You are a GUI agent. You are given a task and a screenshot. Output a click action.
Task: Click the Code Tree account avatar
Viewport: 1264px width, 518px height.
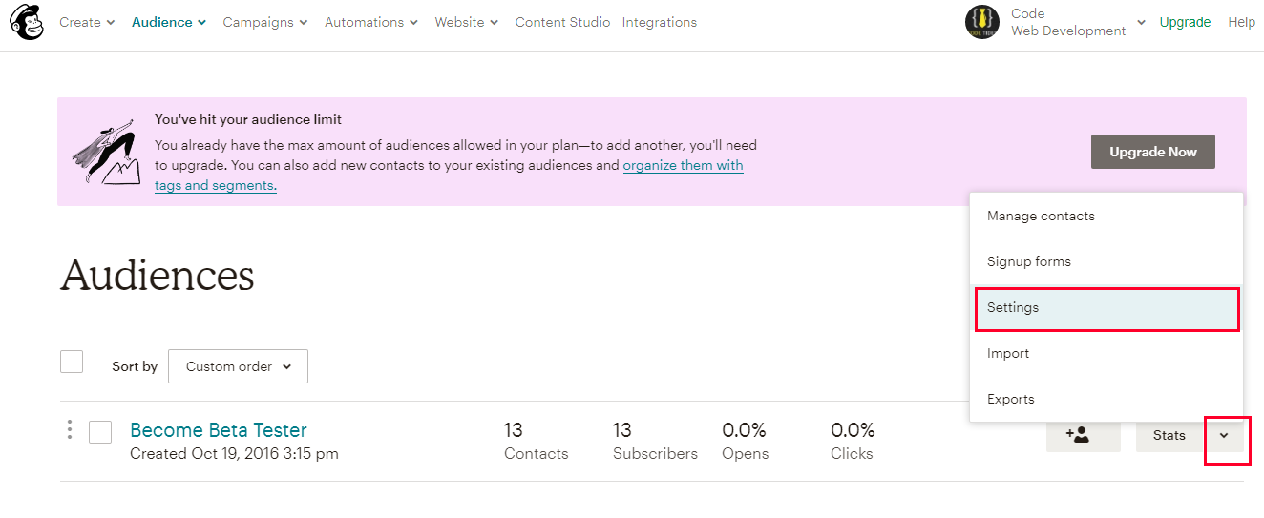(x=982, y=22)
